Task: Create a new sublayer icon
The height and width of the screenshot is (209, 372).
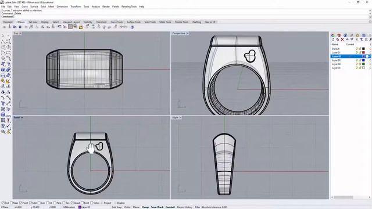Action: coord(337,39)
